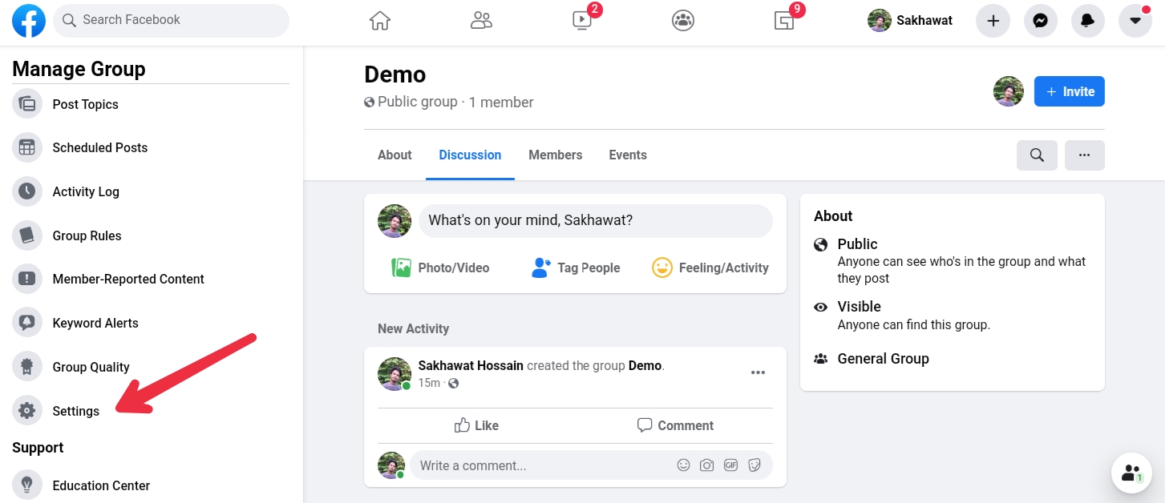
Task: Open the Watch video icon
Action: [582, 21]
